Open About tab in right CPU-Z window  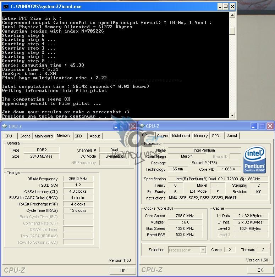pyautogui.click(x=232, y=136)
